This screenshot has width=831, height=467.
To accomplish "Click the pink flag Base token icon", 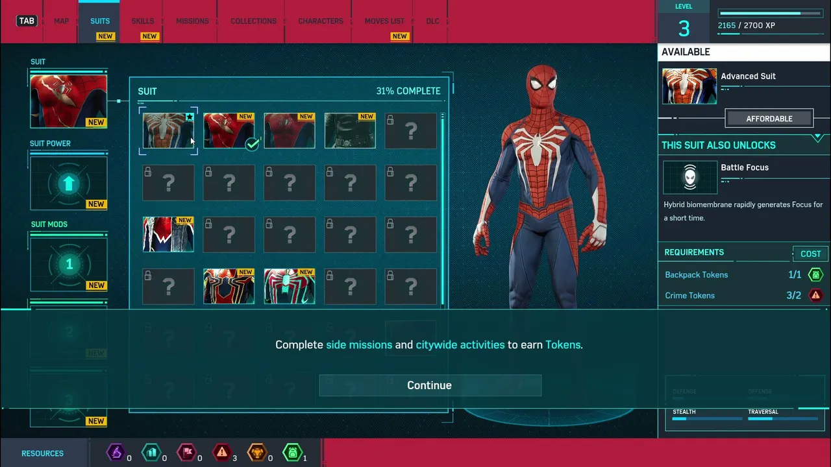I will (186, 452).
